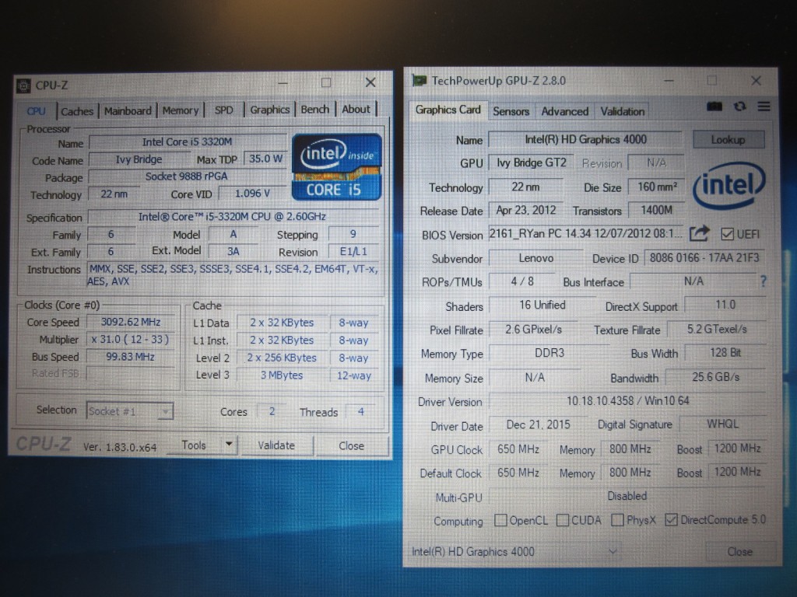Click the Memory Type DDR3 value
Screen dimensions: 797x597
549,353
